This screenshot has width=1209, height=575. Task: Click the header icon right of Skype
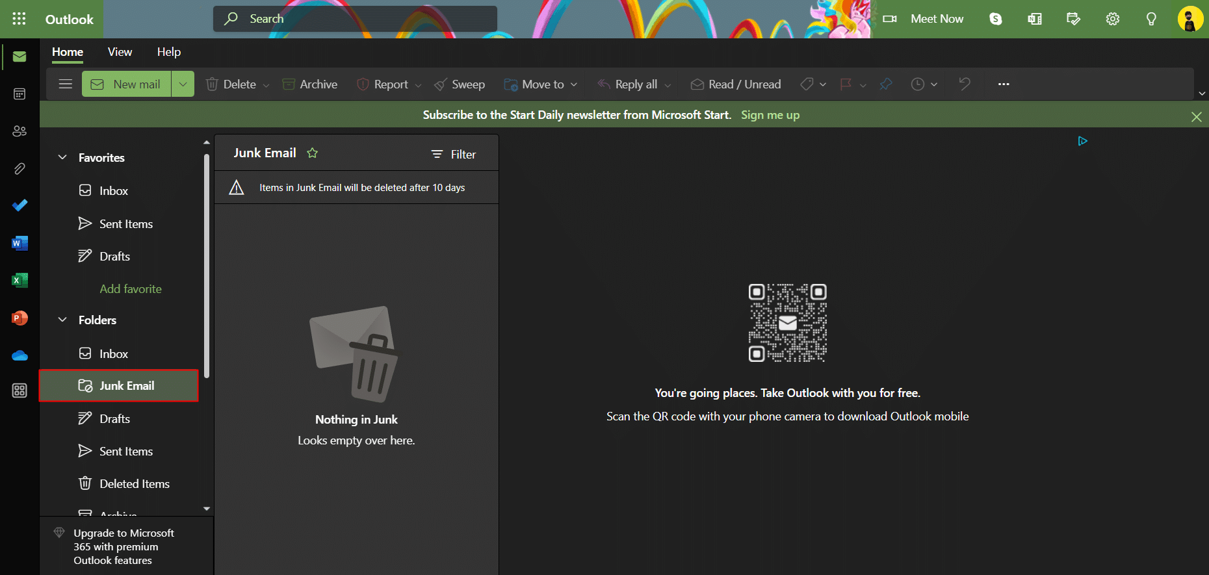coord(1035,19)
